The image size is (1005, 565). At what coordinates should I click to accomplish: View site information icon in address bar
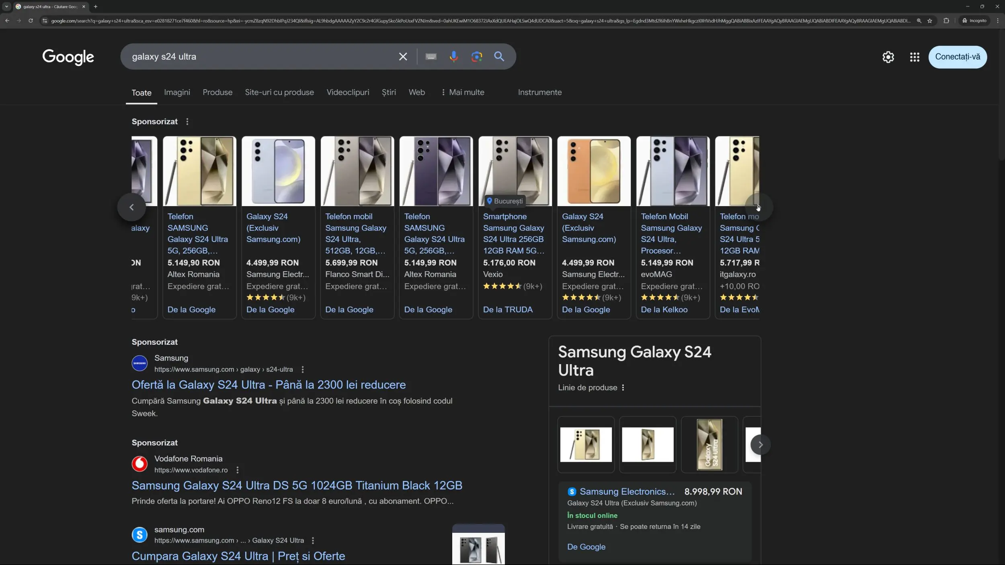(x=45, y=20)
